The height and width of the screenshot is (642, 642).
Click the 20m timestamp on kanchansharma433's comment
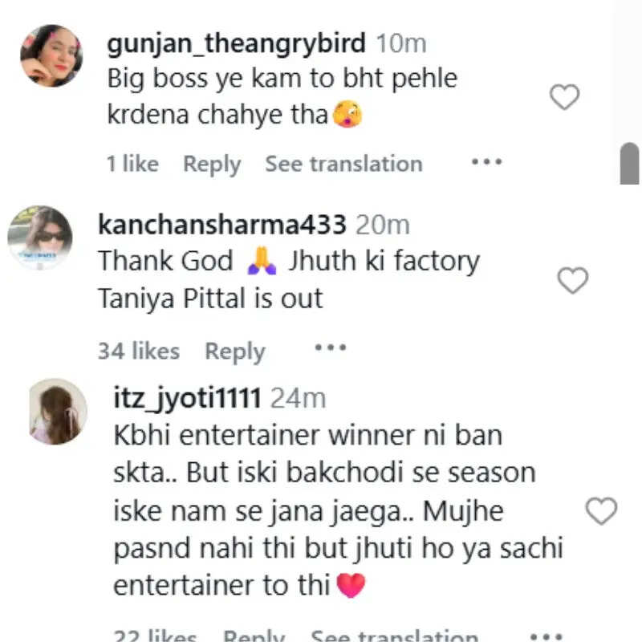pos(382,225)
